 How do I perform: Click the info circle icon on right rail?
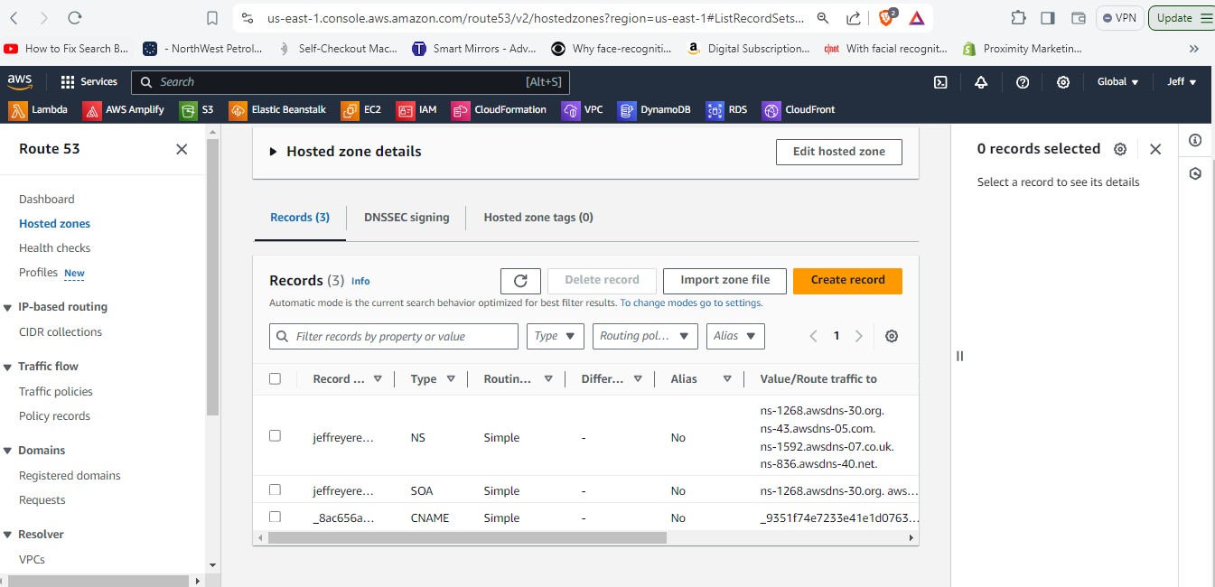pos(1195,140)
